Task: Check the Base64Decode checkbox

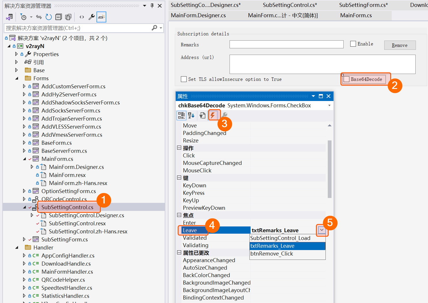Action: tap(346, 79)
